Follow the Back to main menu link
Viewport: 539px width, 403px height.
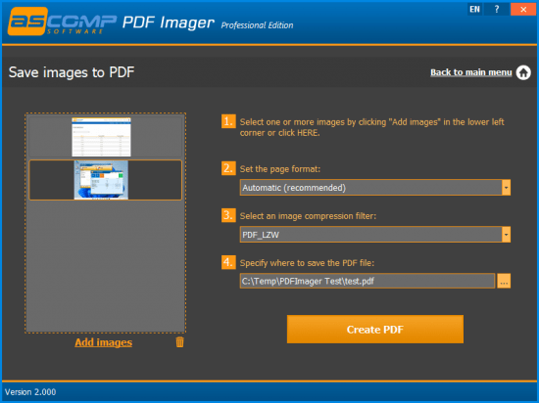471,72
